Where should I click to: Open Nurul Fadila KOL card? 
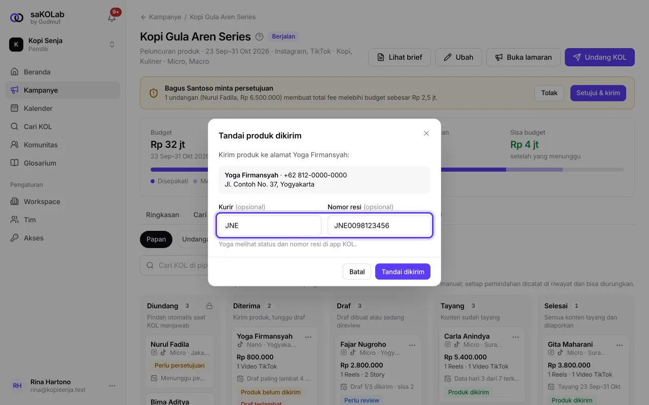click(x=180, y=361)
